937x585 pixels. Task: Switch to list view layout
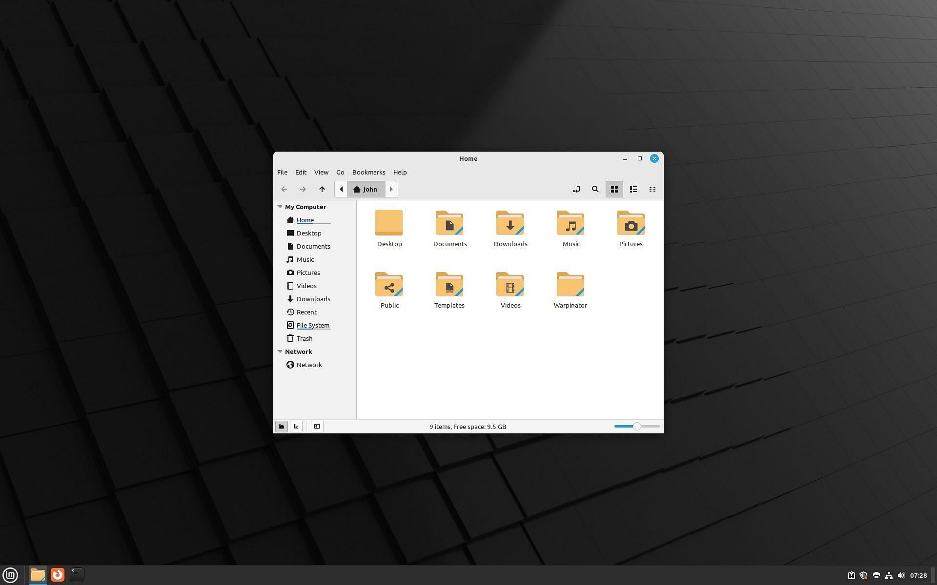pos(633,189)
